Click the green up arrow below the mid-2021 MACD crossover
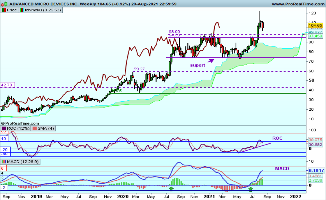 click(250, 189)
